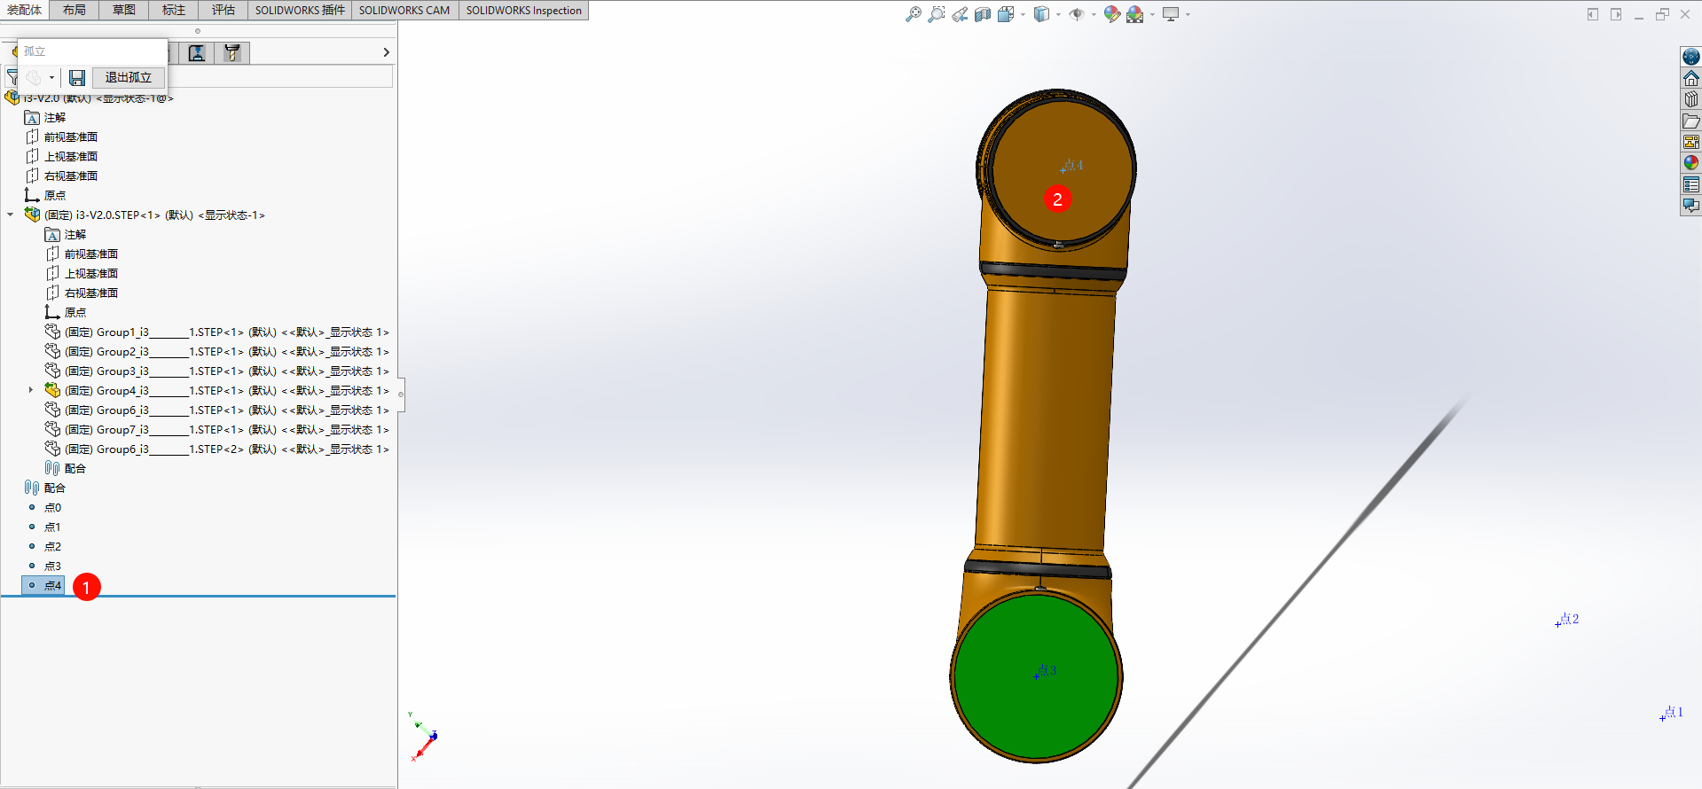Open the View Settings dropdown arrow
The image size is (1702, 789).
point(1188,14)
